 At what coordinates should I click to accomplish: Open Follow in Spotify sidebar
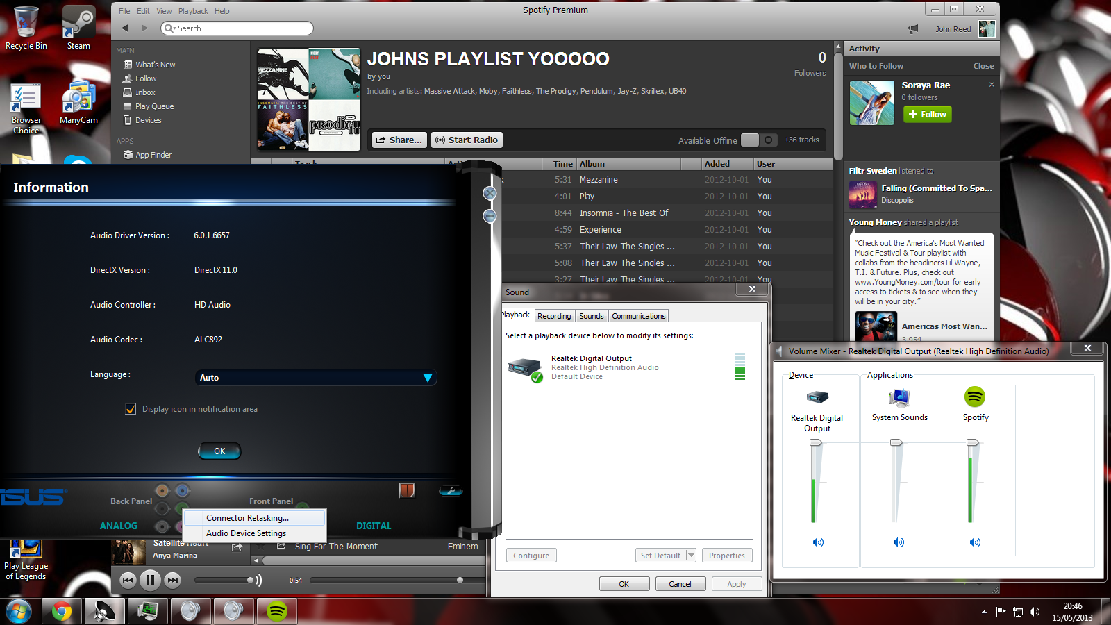(146, 78)
